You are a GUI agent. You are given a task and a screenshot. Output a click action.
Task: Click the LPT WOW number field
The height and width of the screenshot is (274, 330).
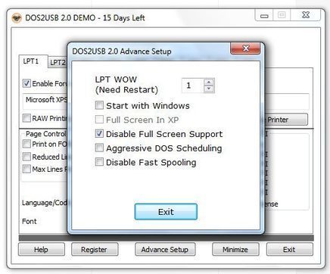pos(193,86)
